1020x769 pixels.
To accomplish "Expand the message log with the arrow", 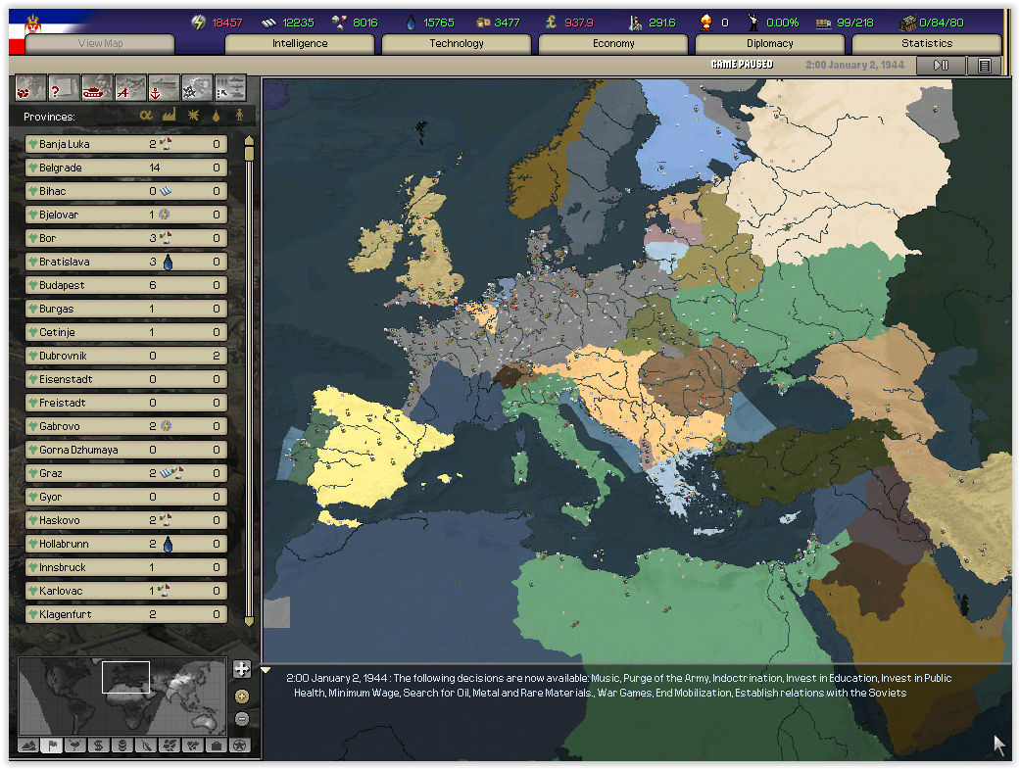I will click(x=266, y=670).
